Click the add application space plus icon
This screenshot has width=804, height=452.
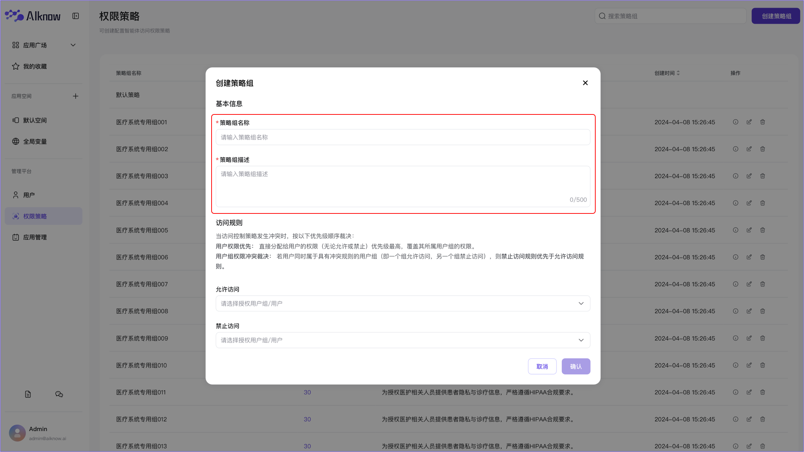[x=75, y=96]
